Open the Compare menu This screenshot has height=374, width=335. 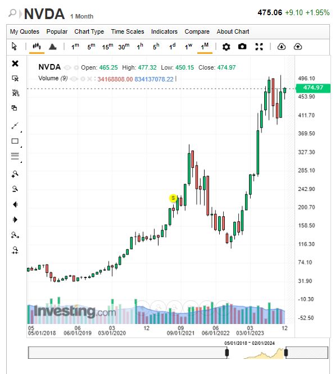point(197,31)
